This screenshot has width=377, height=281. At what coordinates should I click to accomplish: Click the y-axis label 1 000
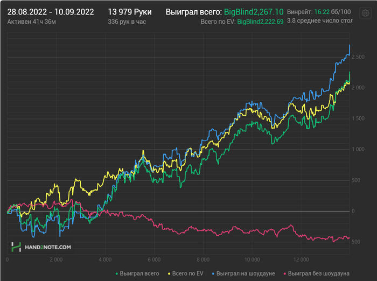tap(358, 149)
